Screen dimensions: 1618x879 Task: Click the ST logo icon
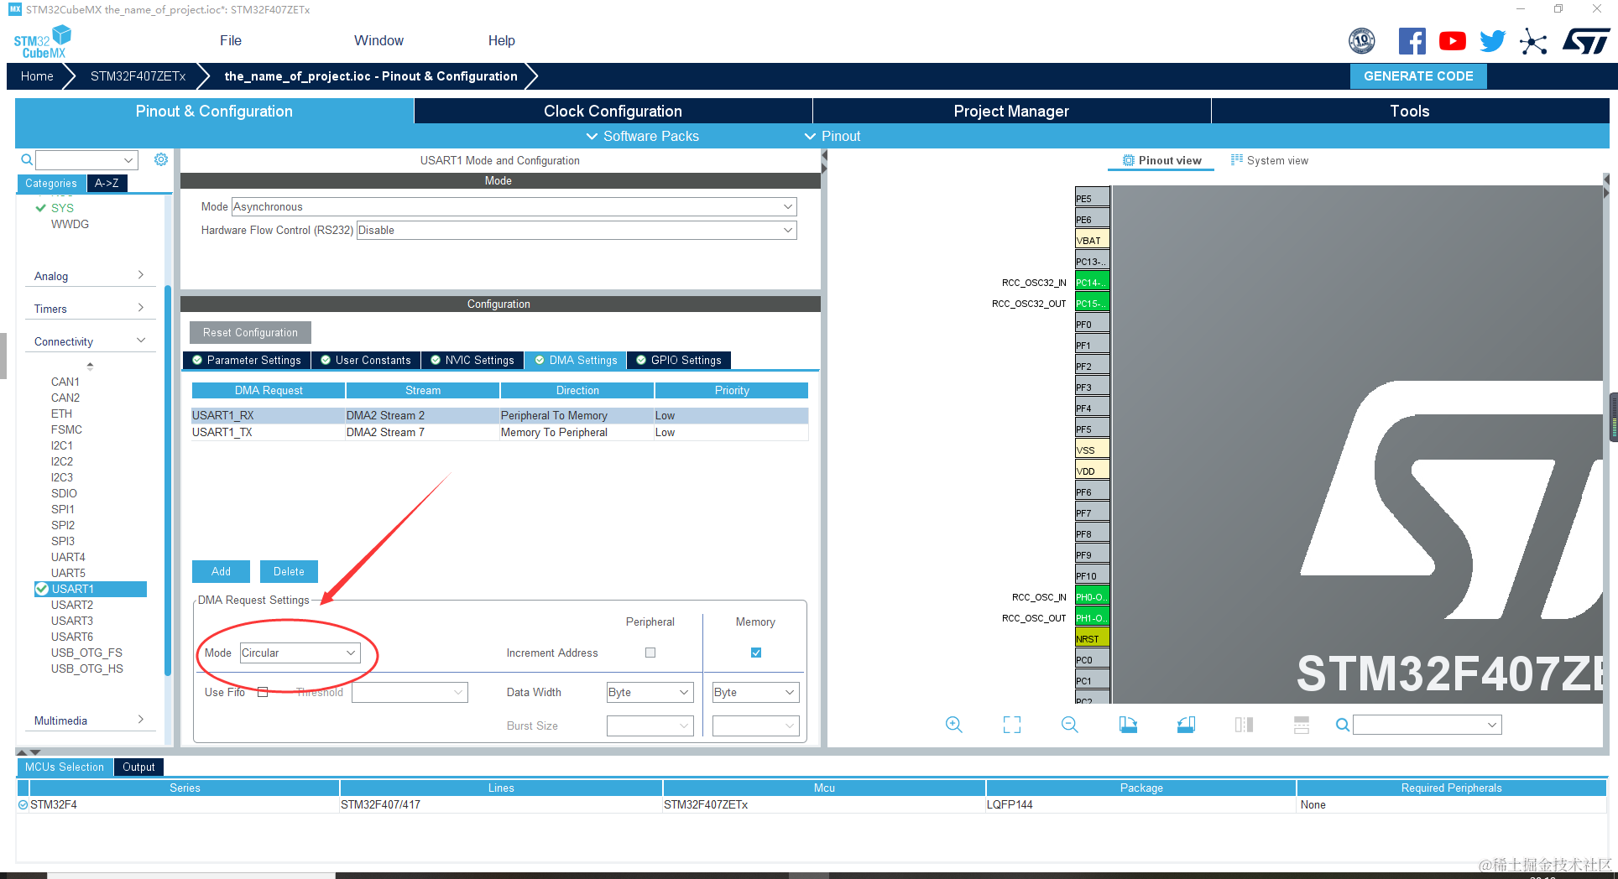[x=1586, y=41]
